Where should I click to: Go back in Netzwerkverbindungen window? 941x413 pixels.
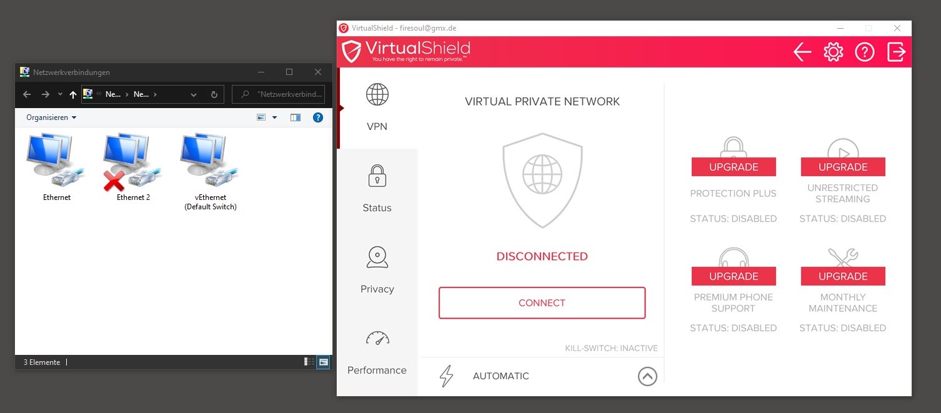(26, 94)
